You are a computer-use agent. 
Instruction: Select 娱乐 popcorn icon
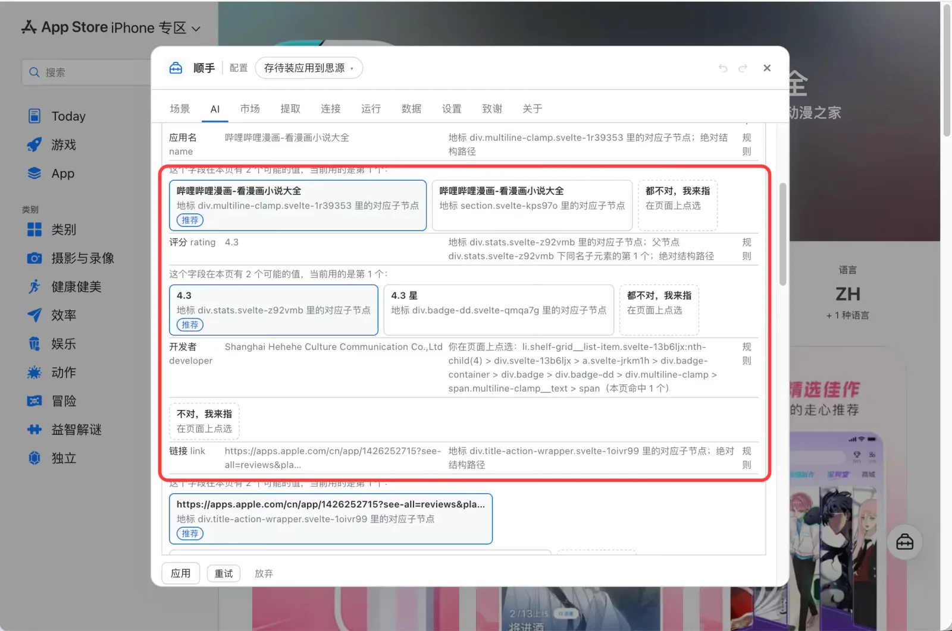35,343
